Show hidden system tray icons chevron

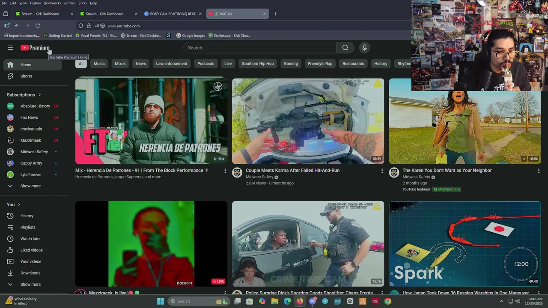click(502, 301)
